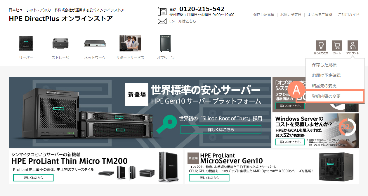Open the オプション category icon
The width and height of the screenshot is (368, 196).
165,43
